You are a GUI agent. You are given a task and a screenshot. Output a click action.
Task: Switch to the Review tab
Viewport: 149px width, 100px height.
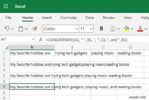click(109, 18)
